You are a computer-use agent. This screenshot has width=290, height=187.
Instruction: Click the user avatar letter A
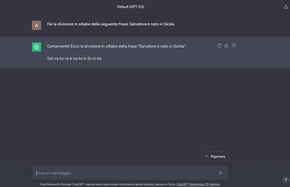pyautogui.click(x=37, y=25)
